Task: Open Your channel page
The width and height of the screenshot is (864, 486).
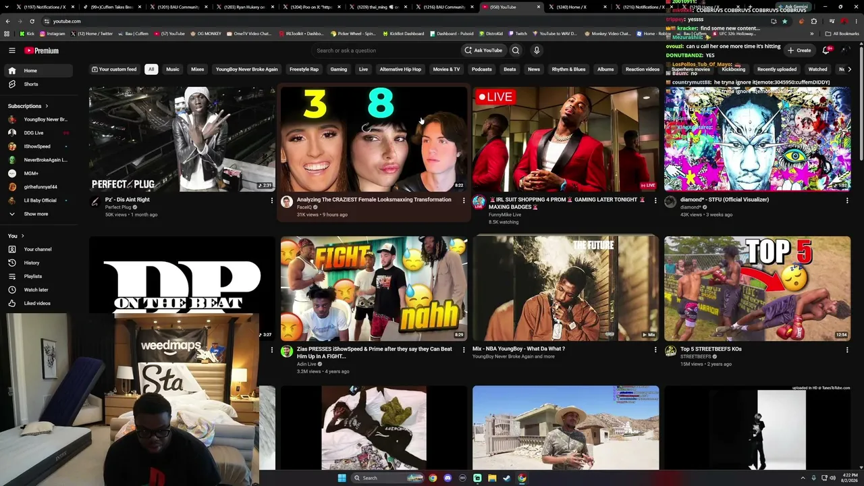Action: click(39, 249)
